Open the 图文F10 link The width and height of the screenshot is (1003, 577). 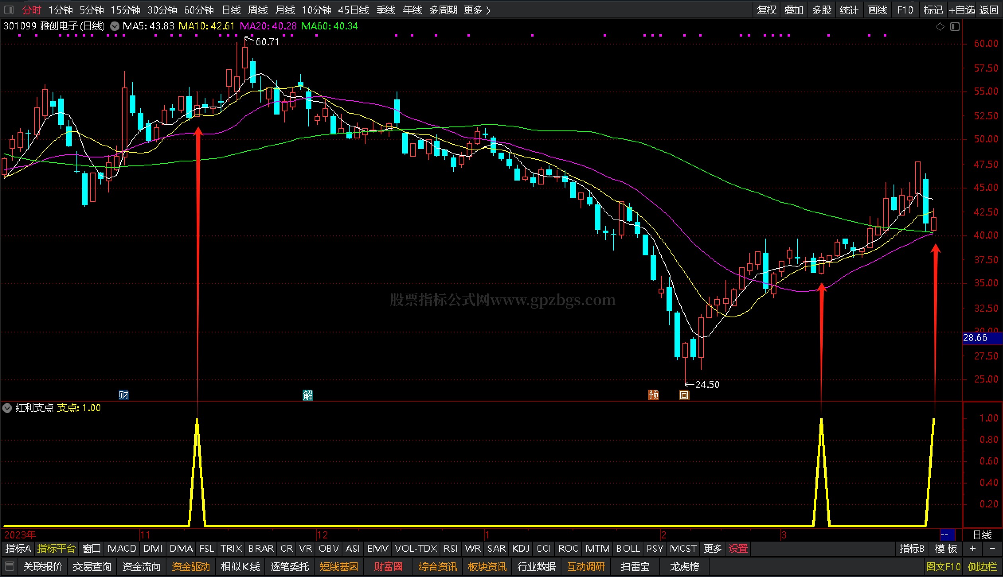point(943,567)
